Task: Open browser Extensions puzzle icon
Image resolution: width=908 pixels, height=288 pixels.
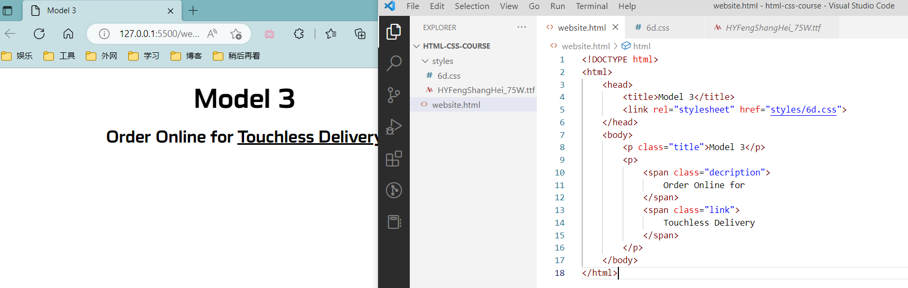Action: click(299, 34)
